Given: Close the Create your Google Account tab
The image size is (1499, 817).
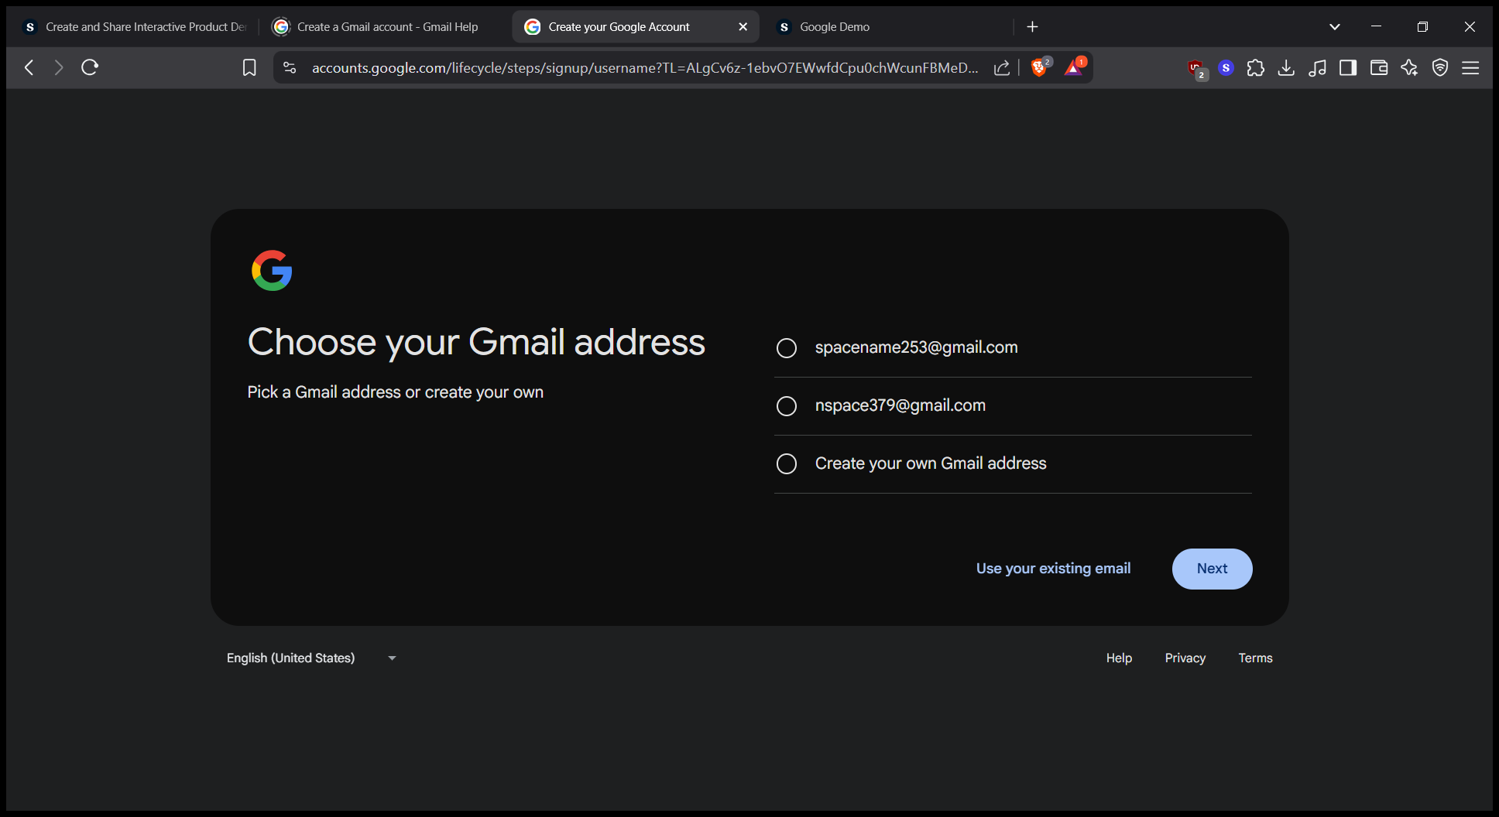Looking at the screenshot, I should click(743, 26).
